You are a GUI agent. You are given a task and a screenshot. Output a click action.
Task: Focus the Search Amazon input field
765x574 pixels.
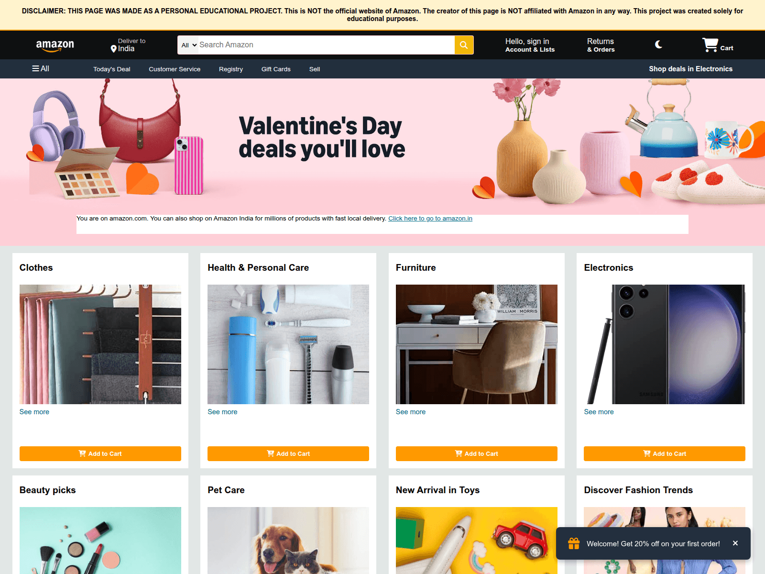pos(326,45)
